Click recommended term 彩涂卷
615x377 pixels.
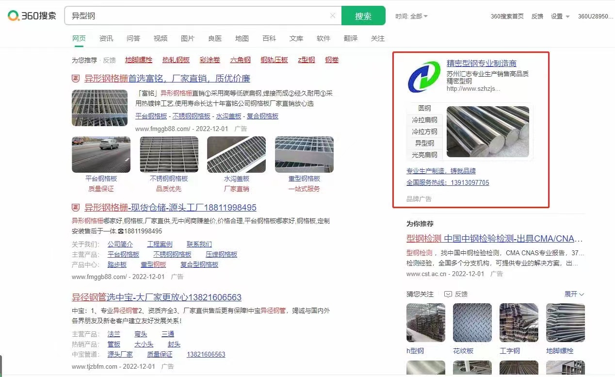pyautogui.click(x=210, y=60)
